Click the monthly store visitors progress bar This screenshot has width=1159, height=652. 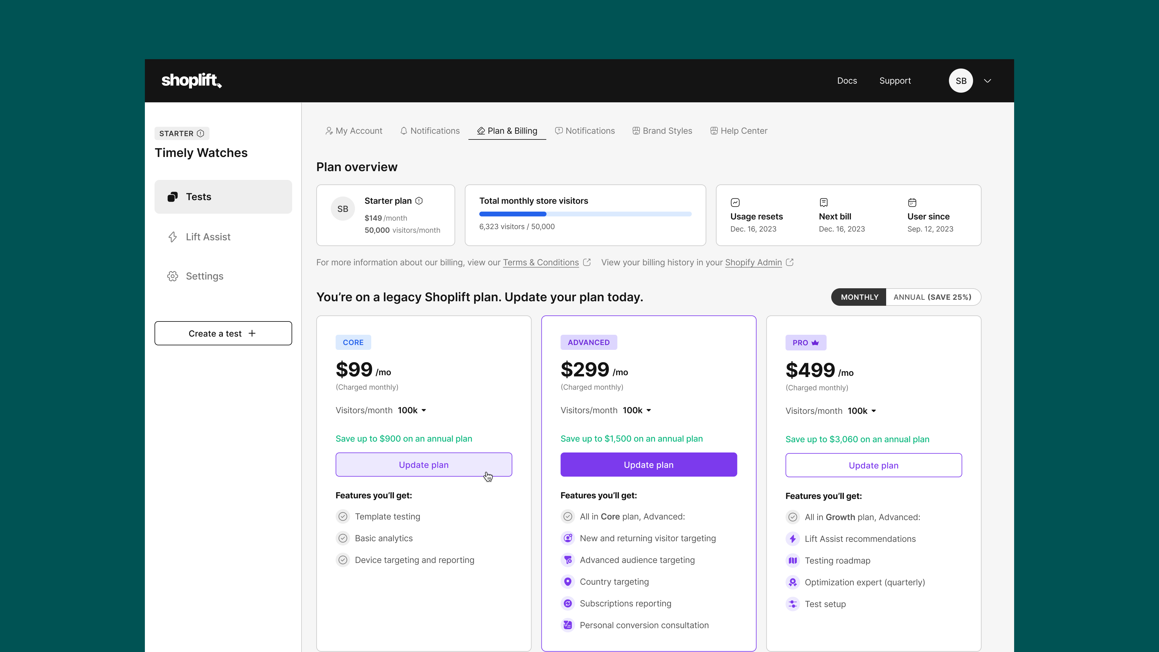(x=585, y=214)
